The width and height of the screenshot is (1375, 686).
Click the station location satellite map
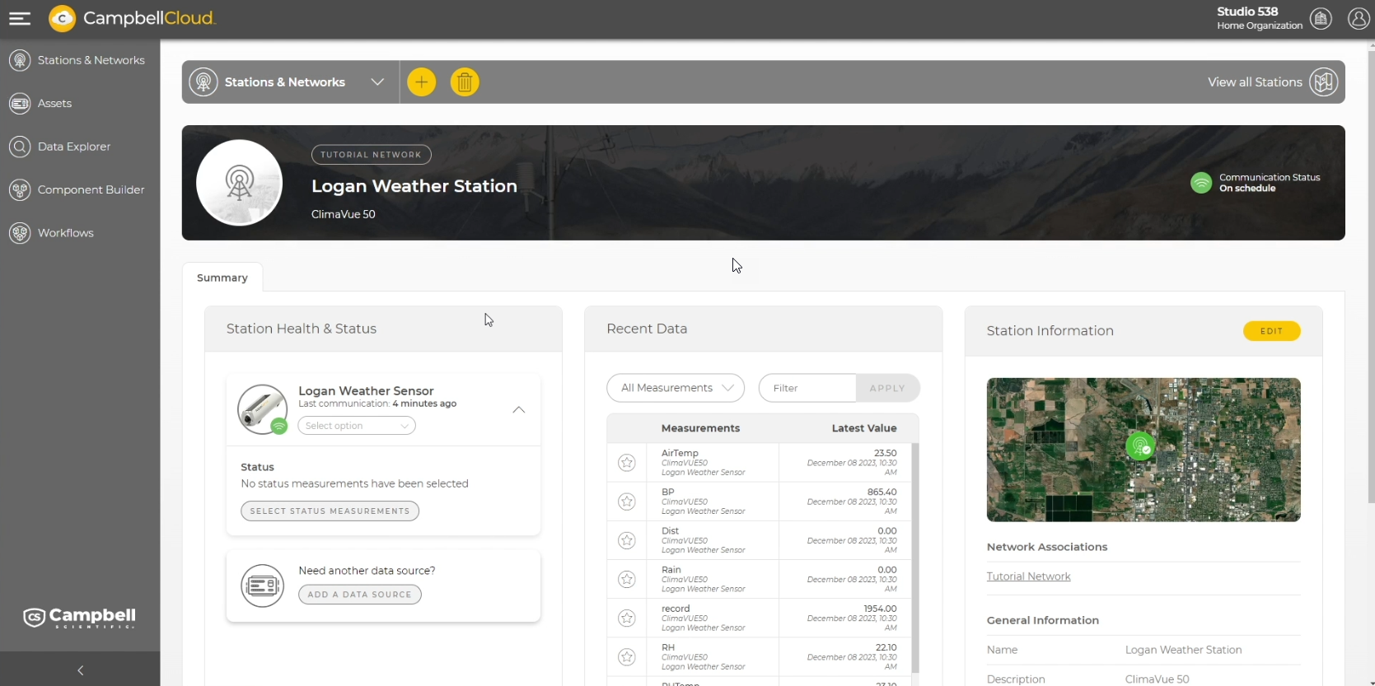coord(1143,450)
